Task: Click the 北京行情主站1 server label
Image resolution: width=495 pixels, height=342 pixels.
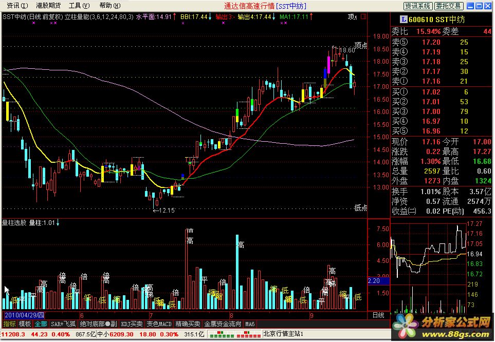Action: [283, 334]
